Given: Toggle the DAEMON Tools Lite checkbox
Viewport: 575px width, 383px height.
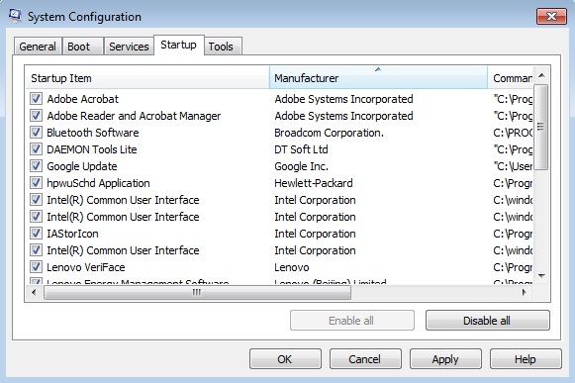Looking at the screenshot, I should (x=36, y=149).
